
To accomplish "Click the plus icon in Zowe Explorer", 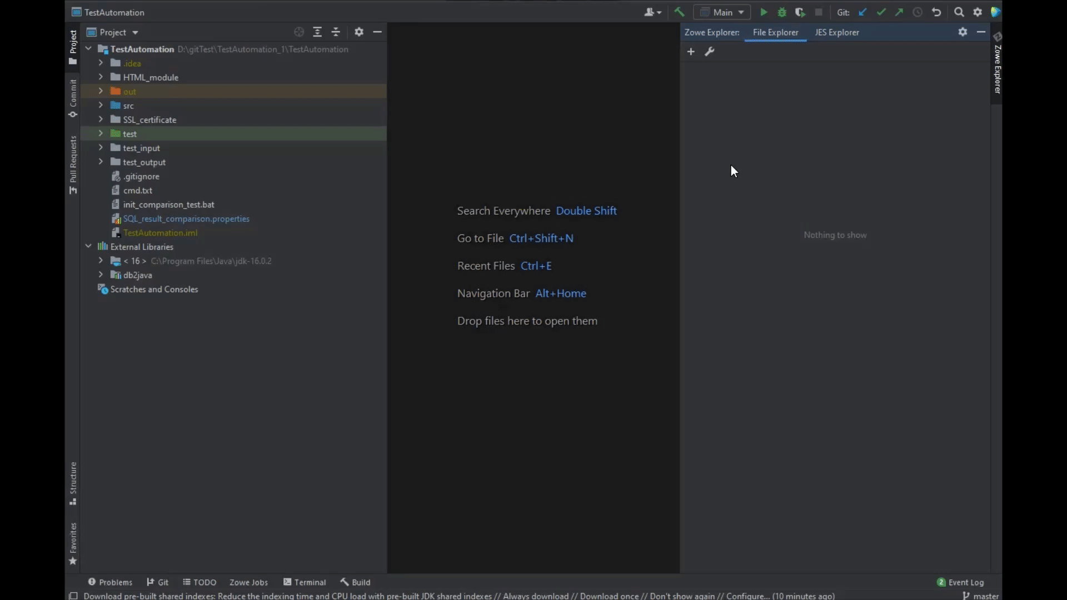I will click(x=691, y=52).
